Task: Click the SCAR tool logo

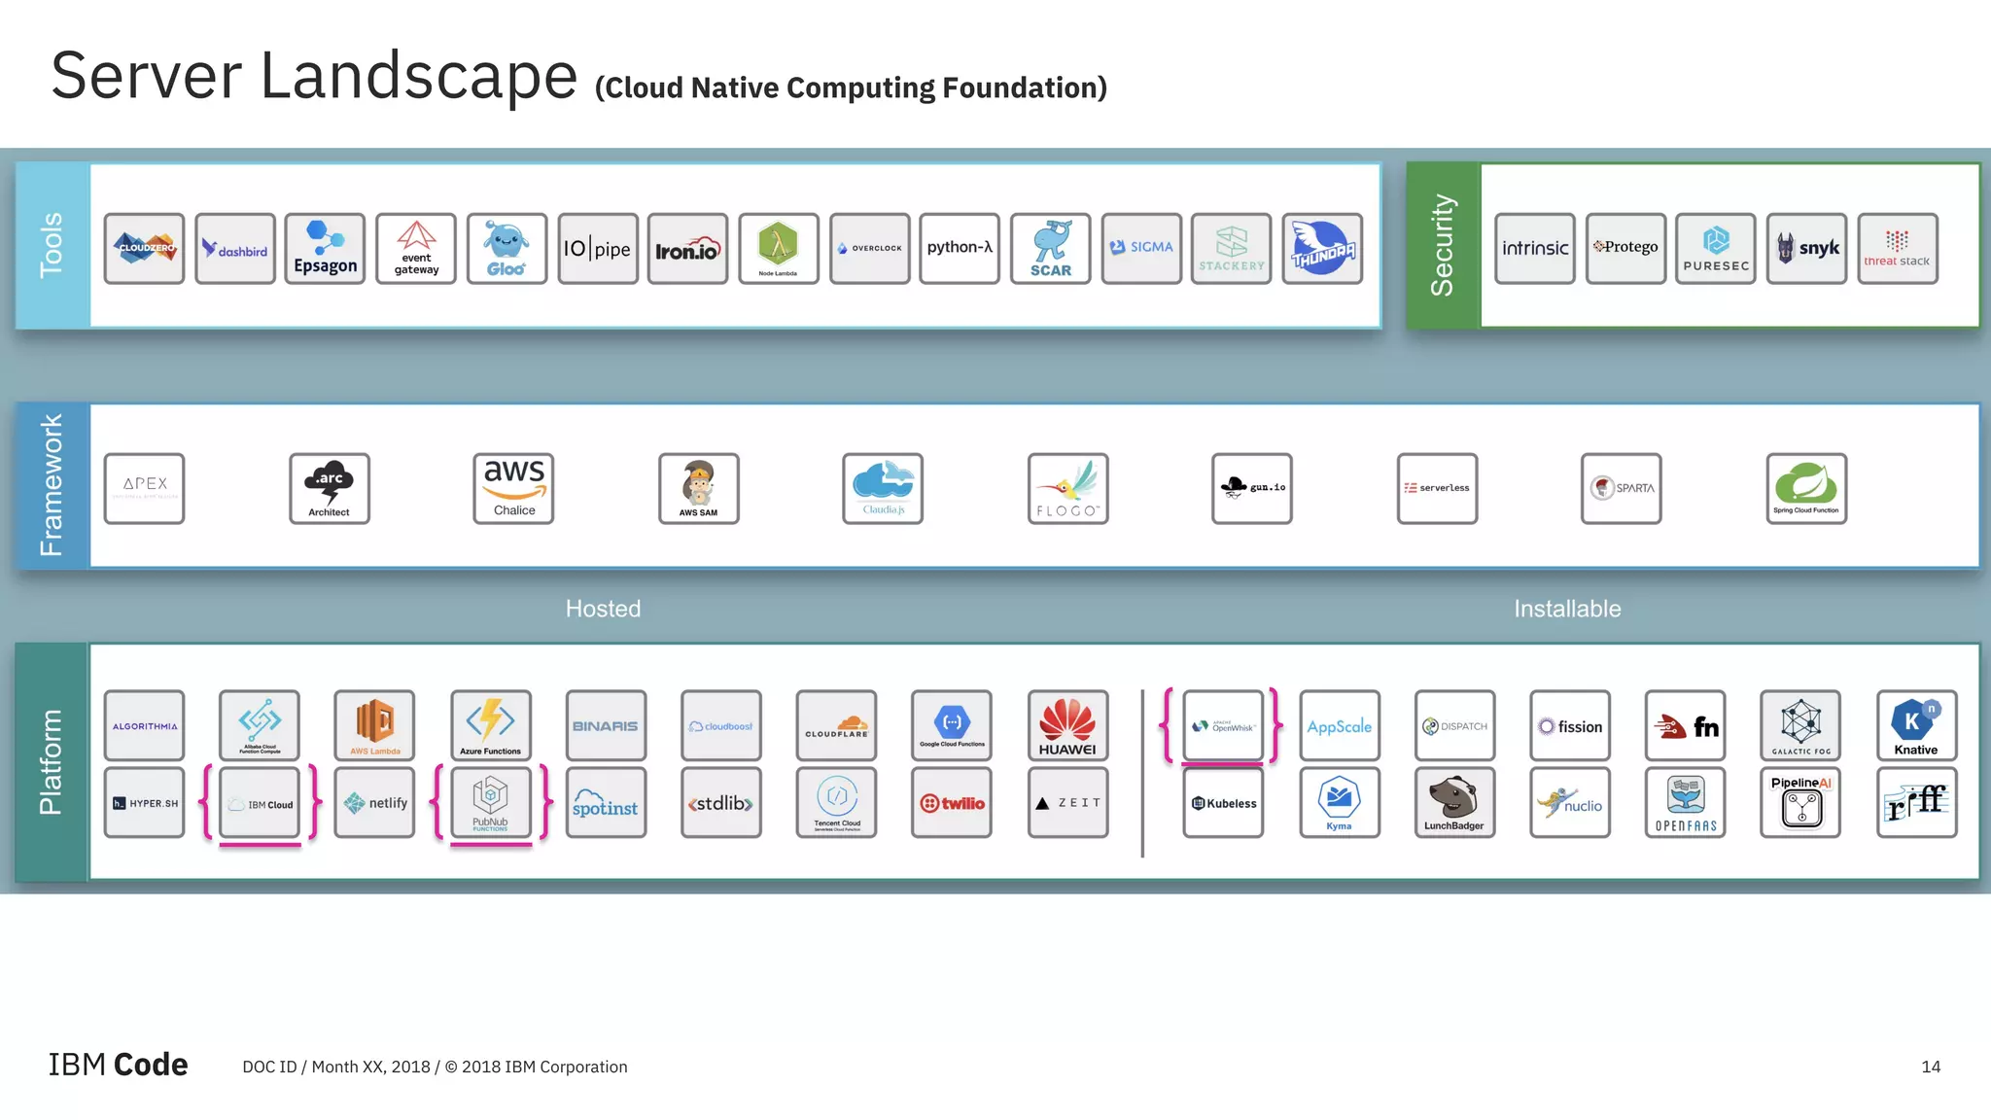Action: [x=1051, y=249]
